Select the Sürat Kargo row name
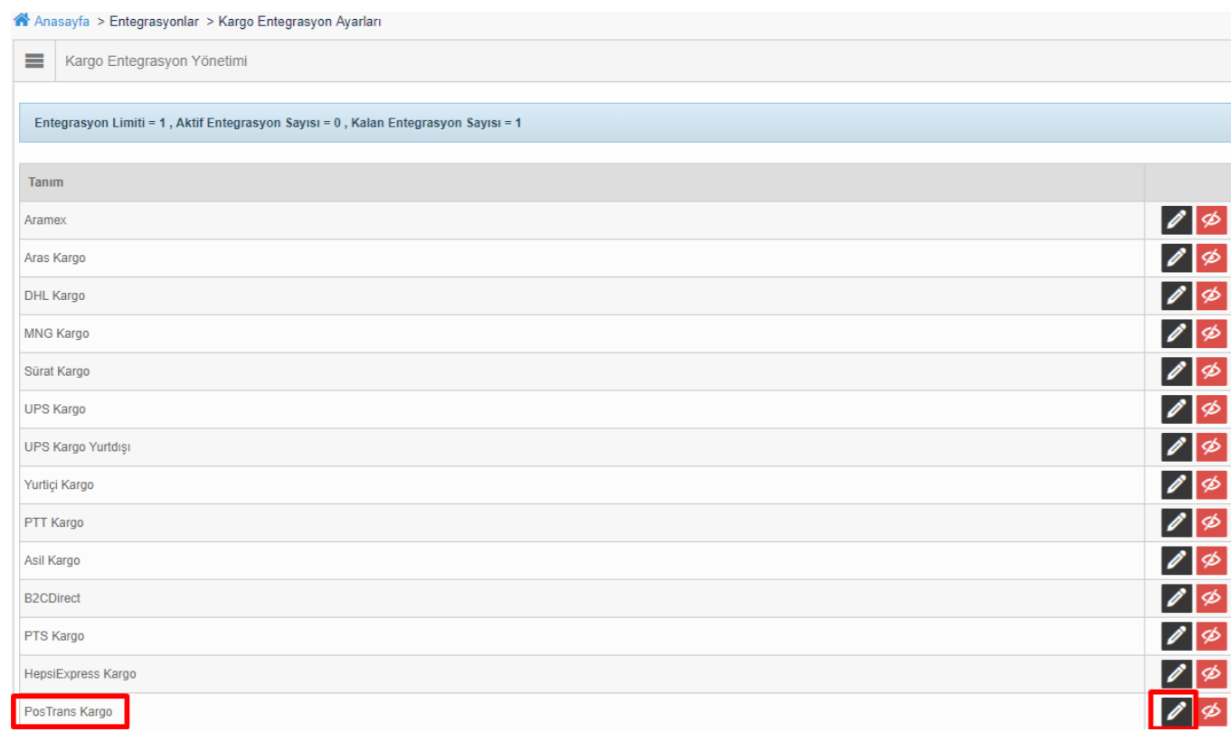Image resolution: width=1231 pixels, height=732 pixels. [57, 371]
